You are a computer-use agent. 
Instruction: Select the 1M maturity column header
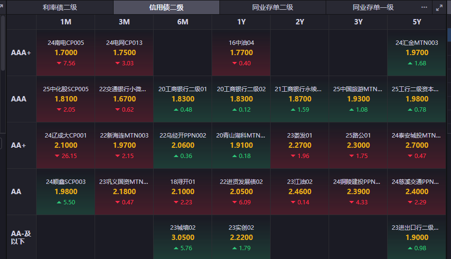[66, 22]
